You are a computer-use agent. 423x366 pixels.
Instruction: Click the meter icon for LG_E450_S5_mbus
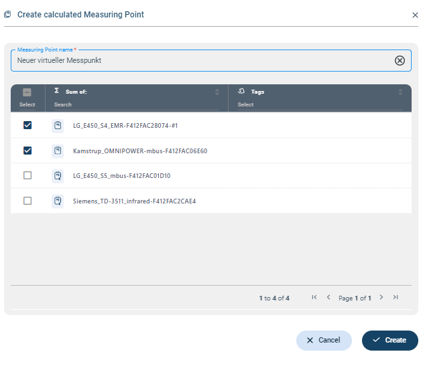pos(58,176)
